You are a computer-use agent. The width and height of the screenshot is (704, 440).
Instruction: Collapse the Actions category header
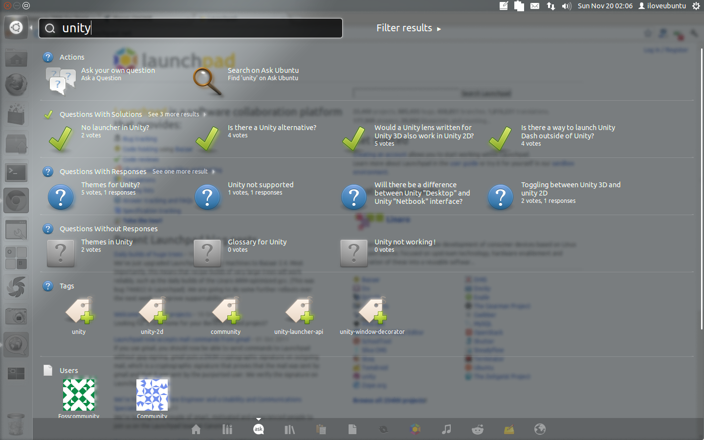[72, 57]
